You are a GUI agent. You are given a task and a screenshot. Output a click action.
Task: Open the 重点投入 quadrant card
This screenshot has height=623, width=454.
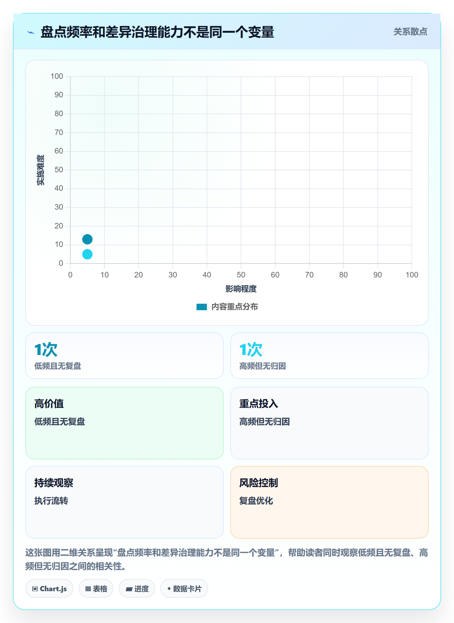click(x=329, y=423)
